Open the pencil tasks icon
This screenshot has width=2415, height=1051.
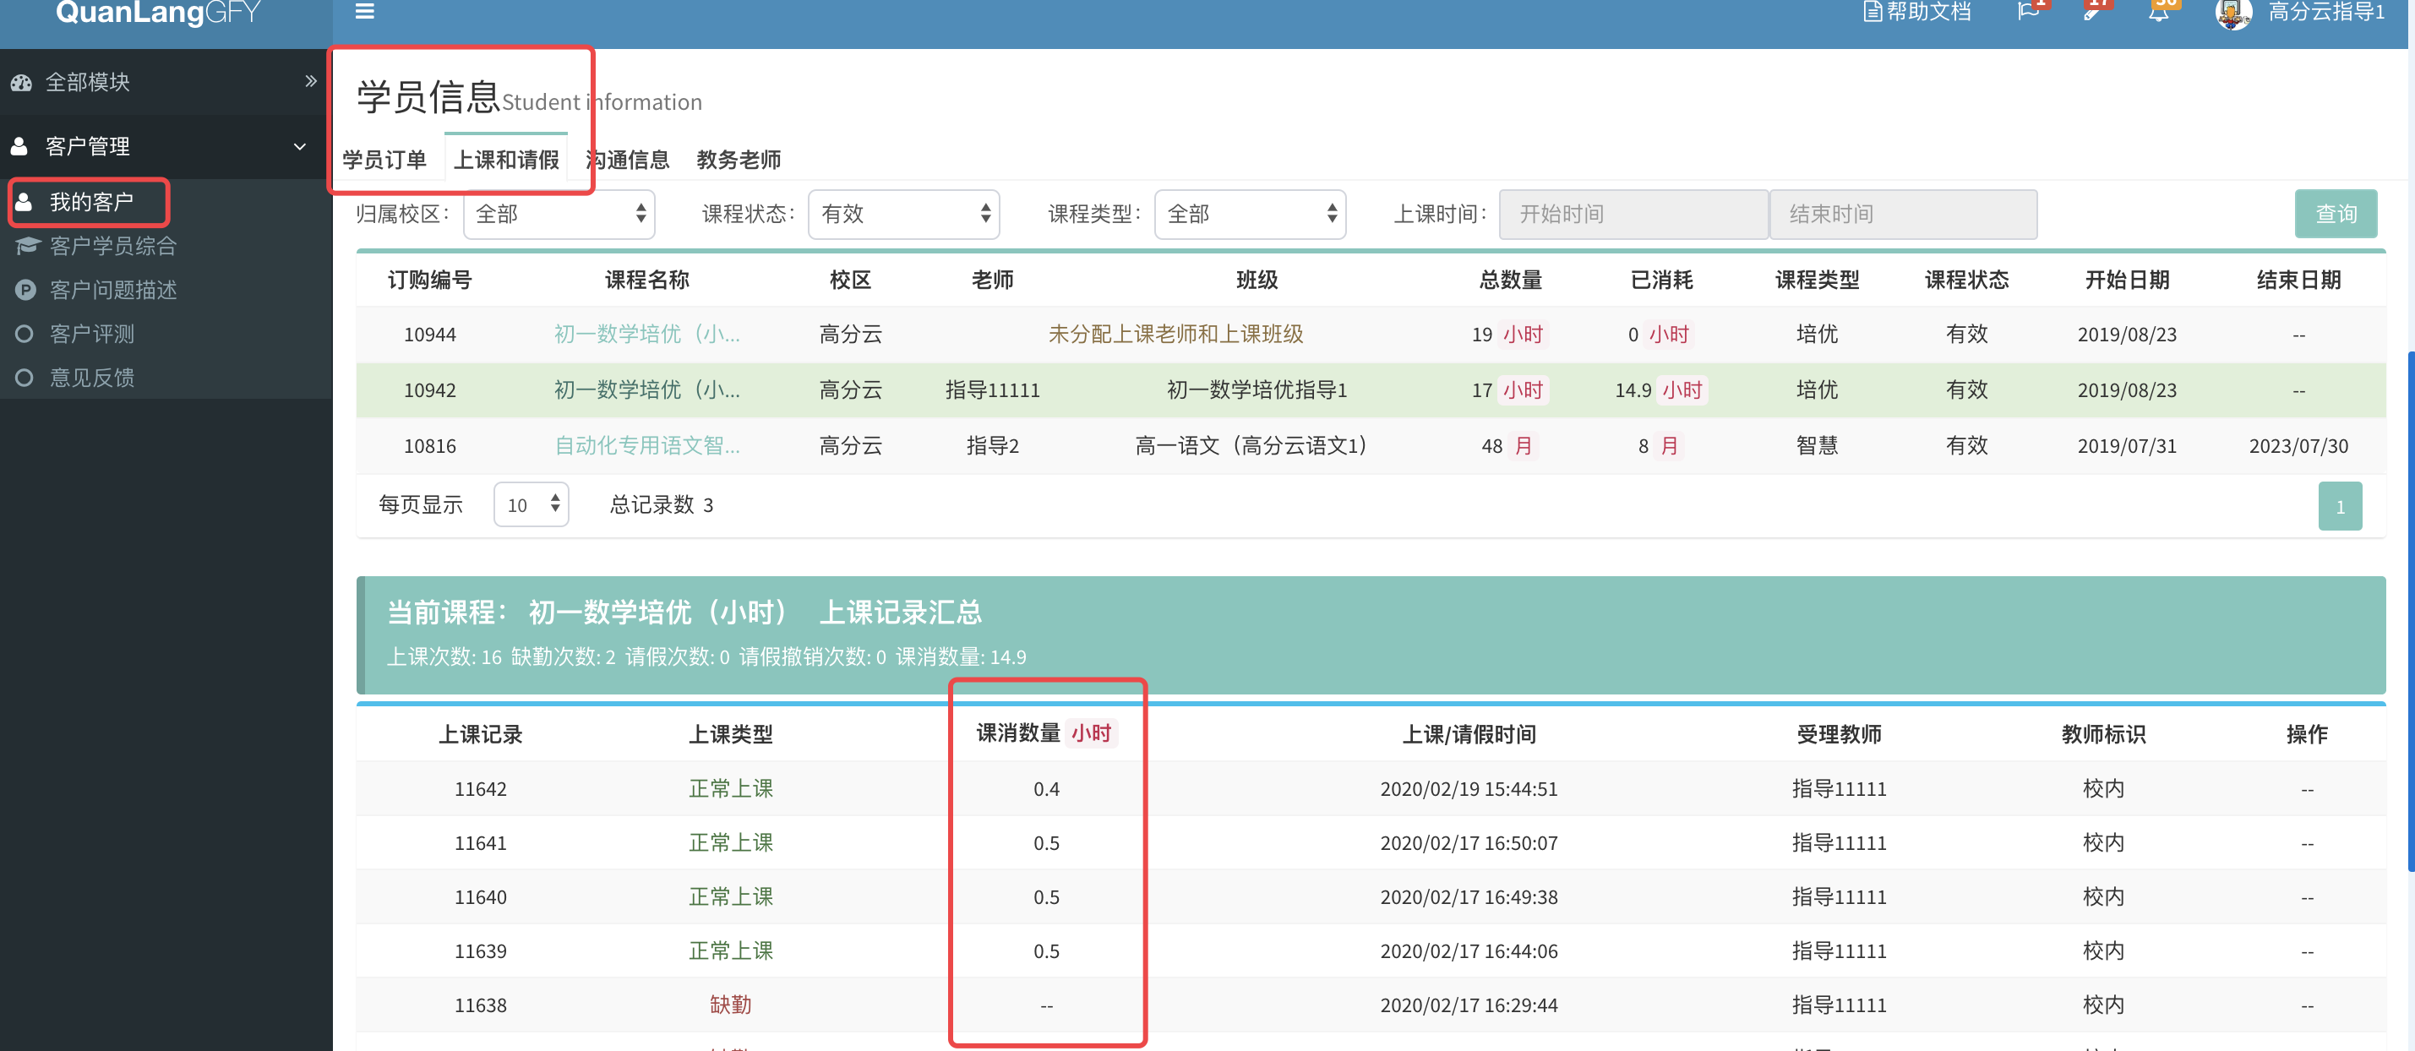tap(2092, 14)
